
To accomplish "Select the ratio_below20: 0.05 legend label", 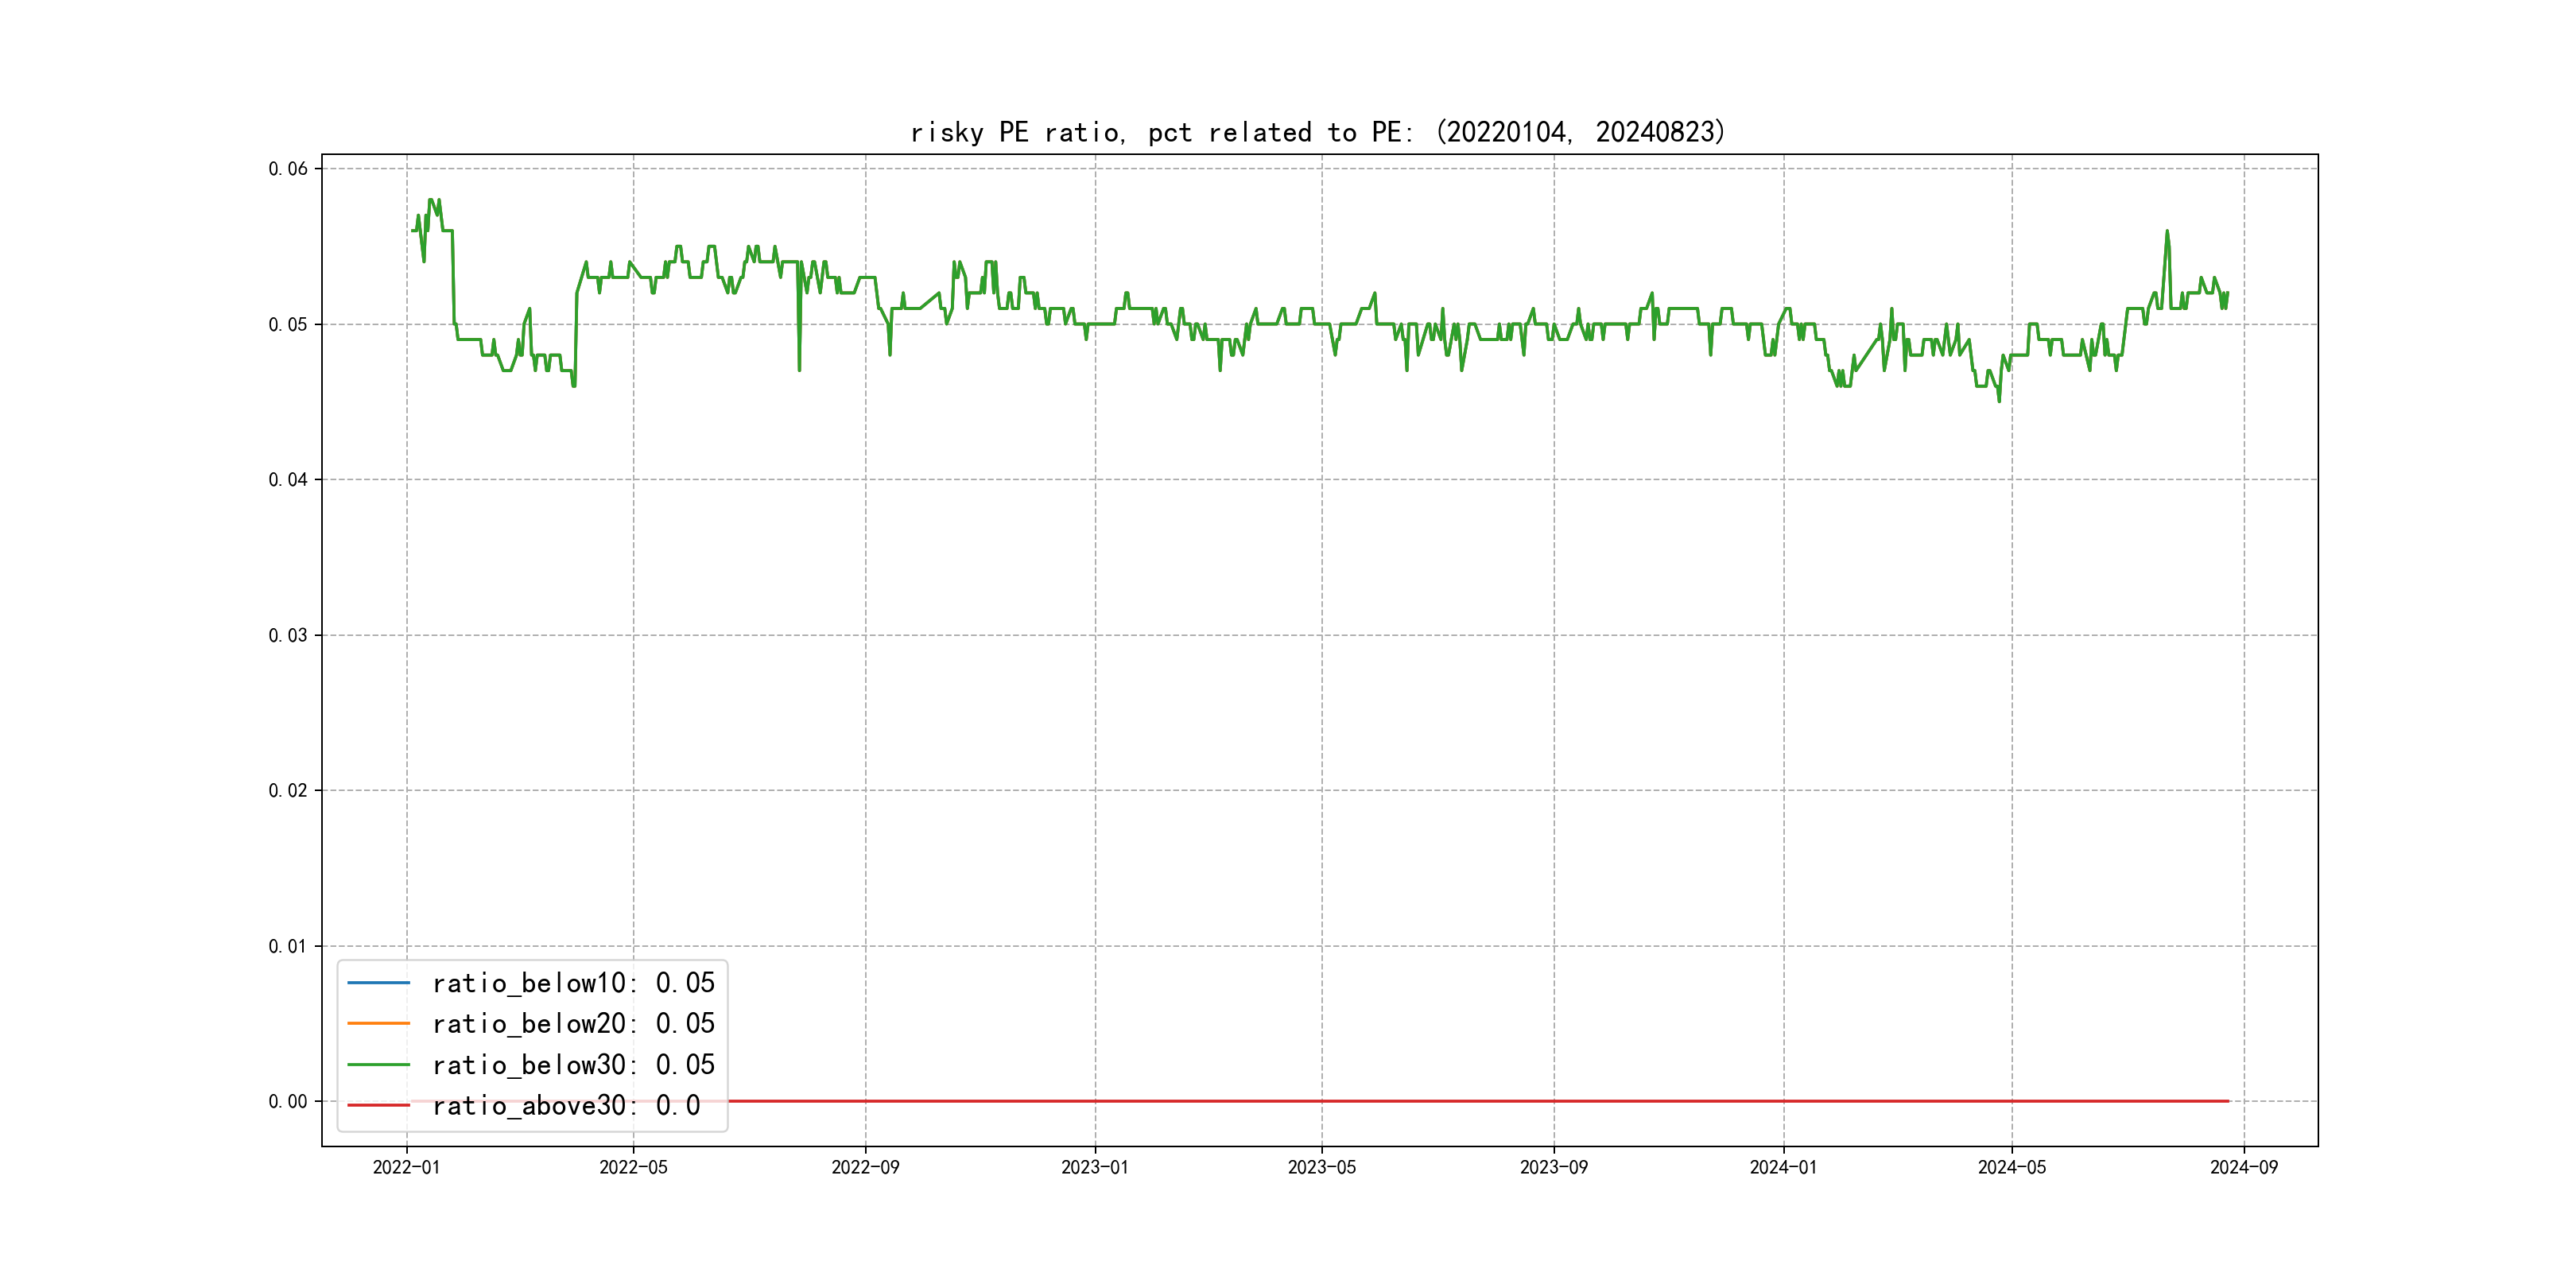I will coord(573,1024).
